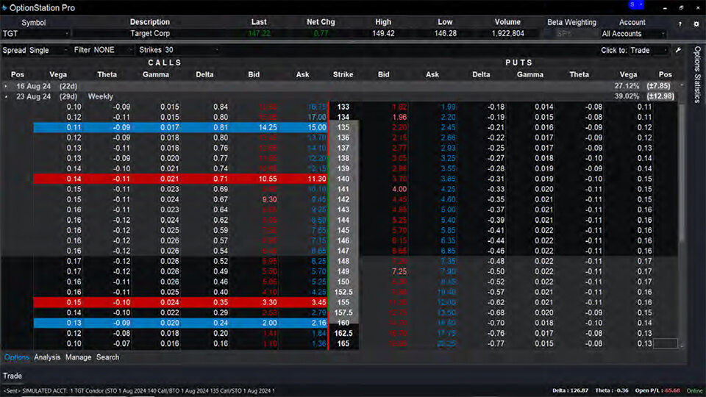Image resolution: width=706 pixels, height=397 pixels.
Task: Click call ask 2.16 on the 160 row
Action: (318, 323)
